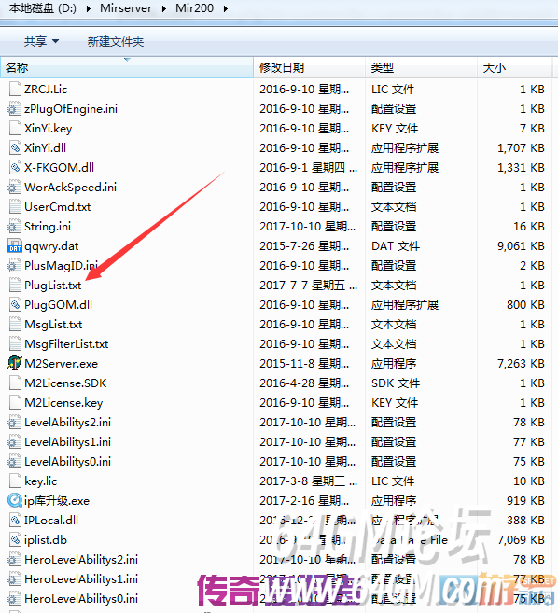
Task: Select the zPlugOfEngine.ini gear icon
Action: [15, 108]
